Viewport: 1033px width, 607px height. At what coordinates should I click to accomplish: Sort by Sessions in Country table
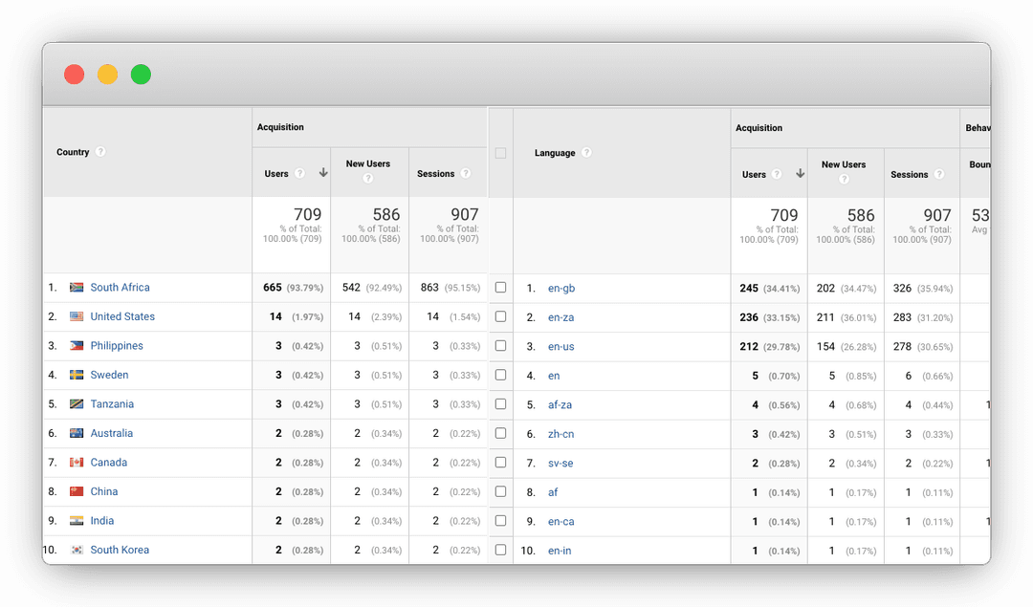click(435, 173)
